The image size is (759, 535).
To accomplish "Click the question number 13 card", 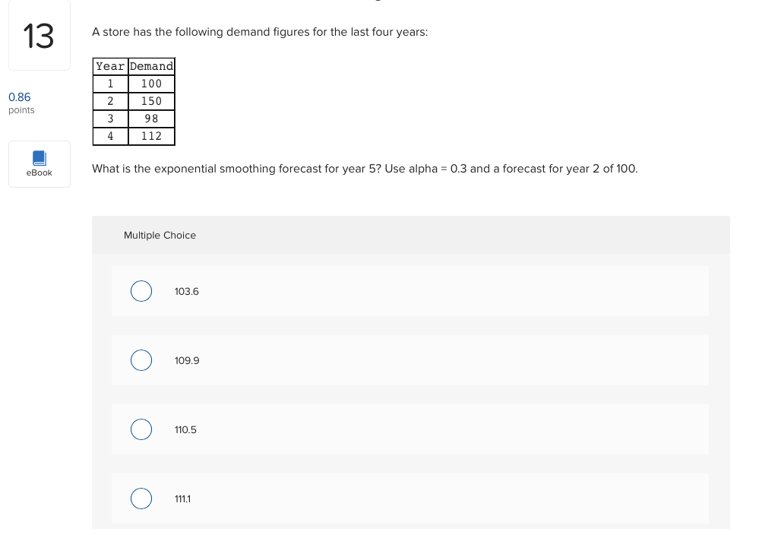I will 39,35.
